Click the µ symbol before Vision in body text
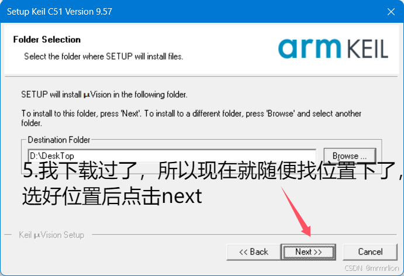 tap(87, 95)
